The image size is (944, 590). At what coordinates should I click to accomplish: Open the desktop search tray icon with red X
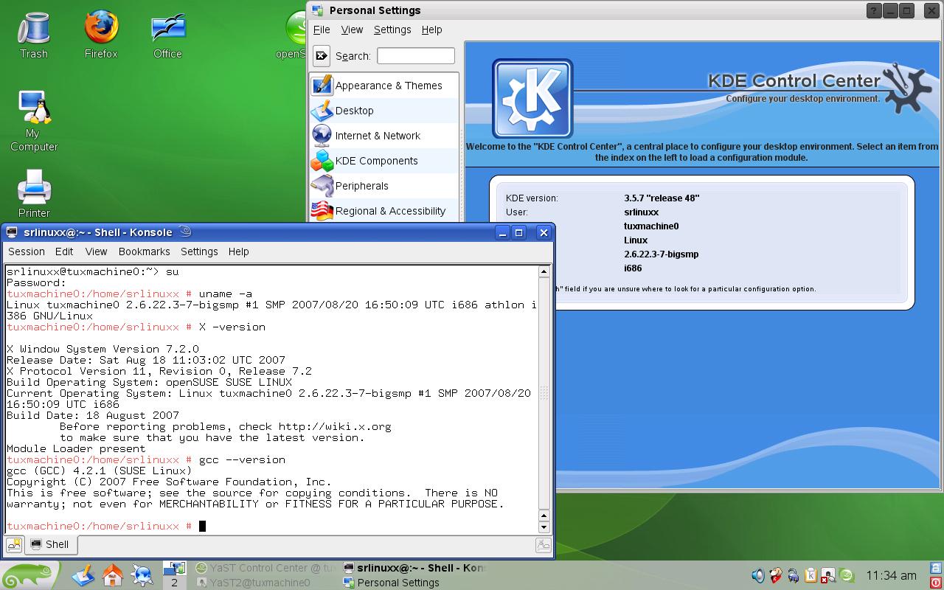pyautogui.click(x=828, y=575)
